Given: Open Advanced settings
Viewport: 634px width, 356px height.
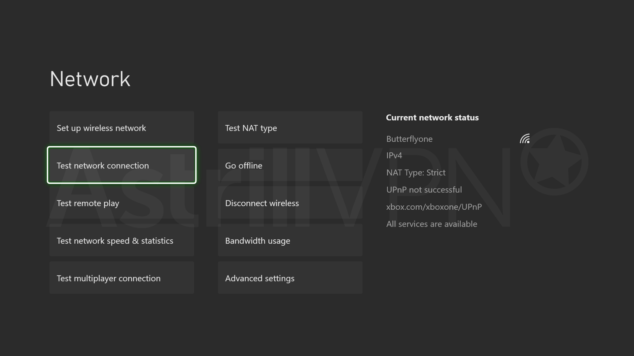Looking at the screenshot, I should (290, 278).
